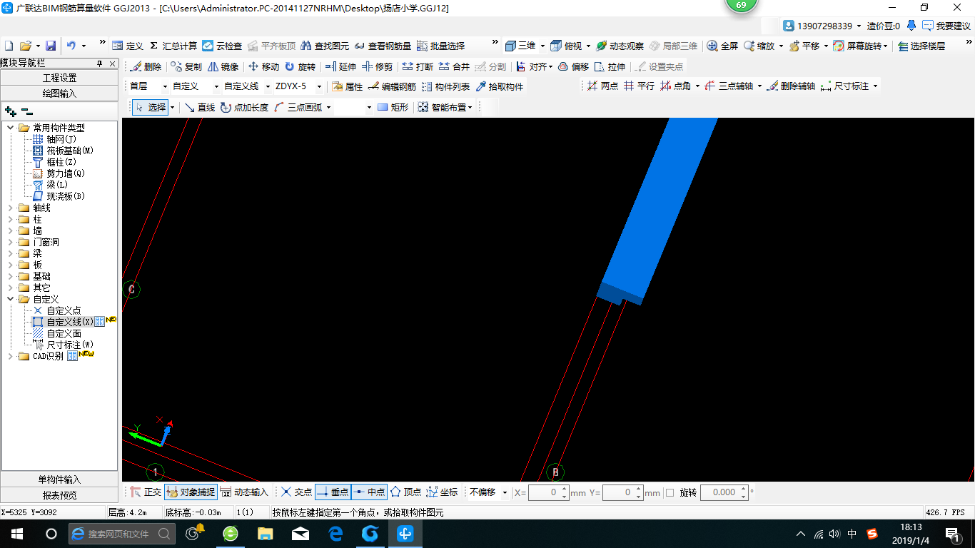Image resolution: width=975 pixels, height=548 pixels.
Task: Click 删除辅轴 delete auxiliary axis
Action: coord(791,86)
